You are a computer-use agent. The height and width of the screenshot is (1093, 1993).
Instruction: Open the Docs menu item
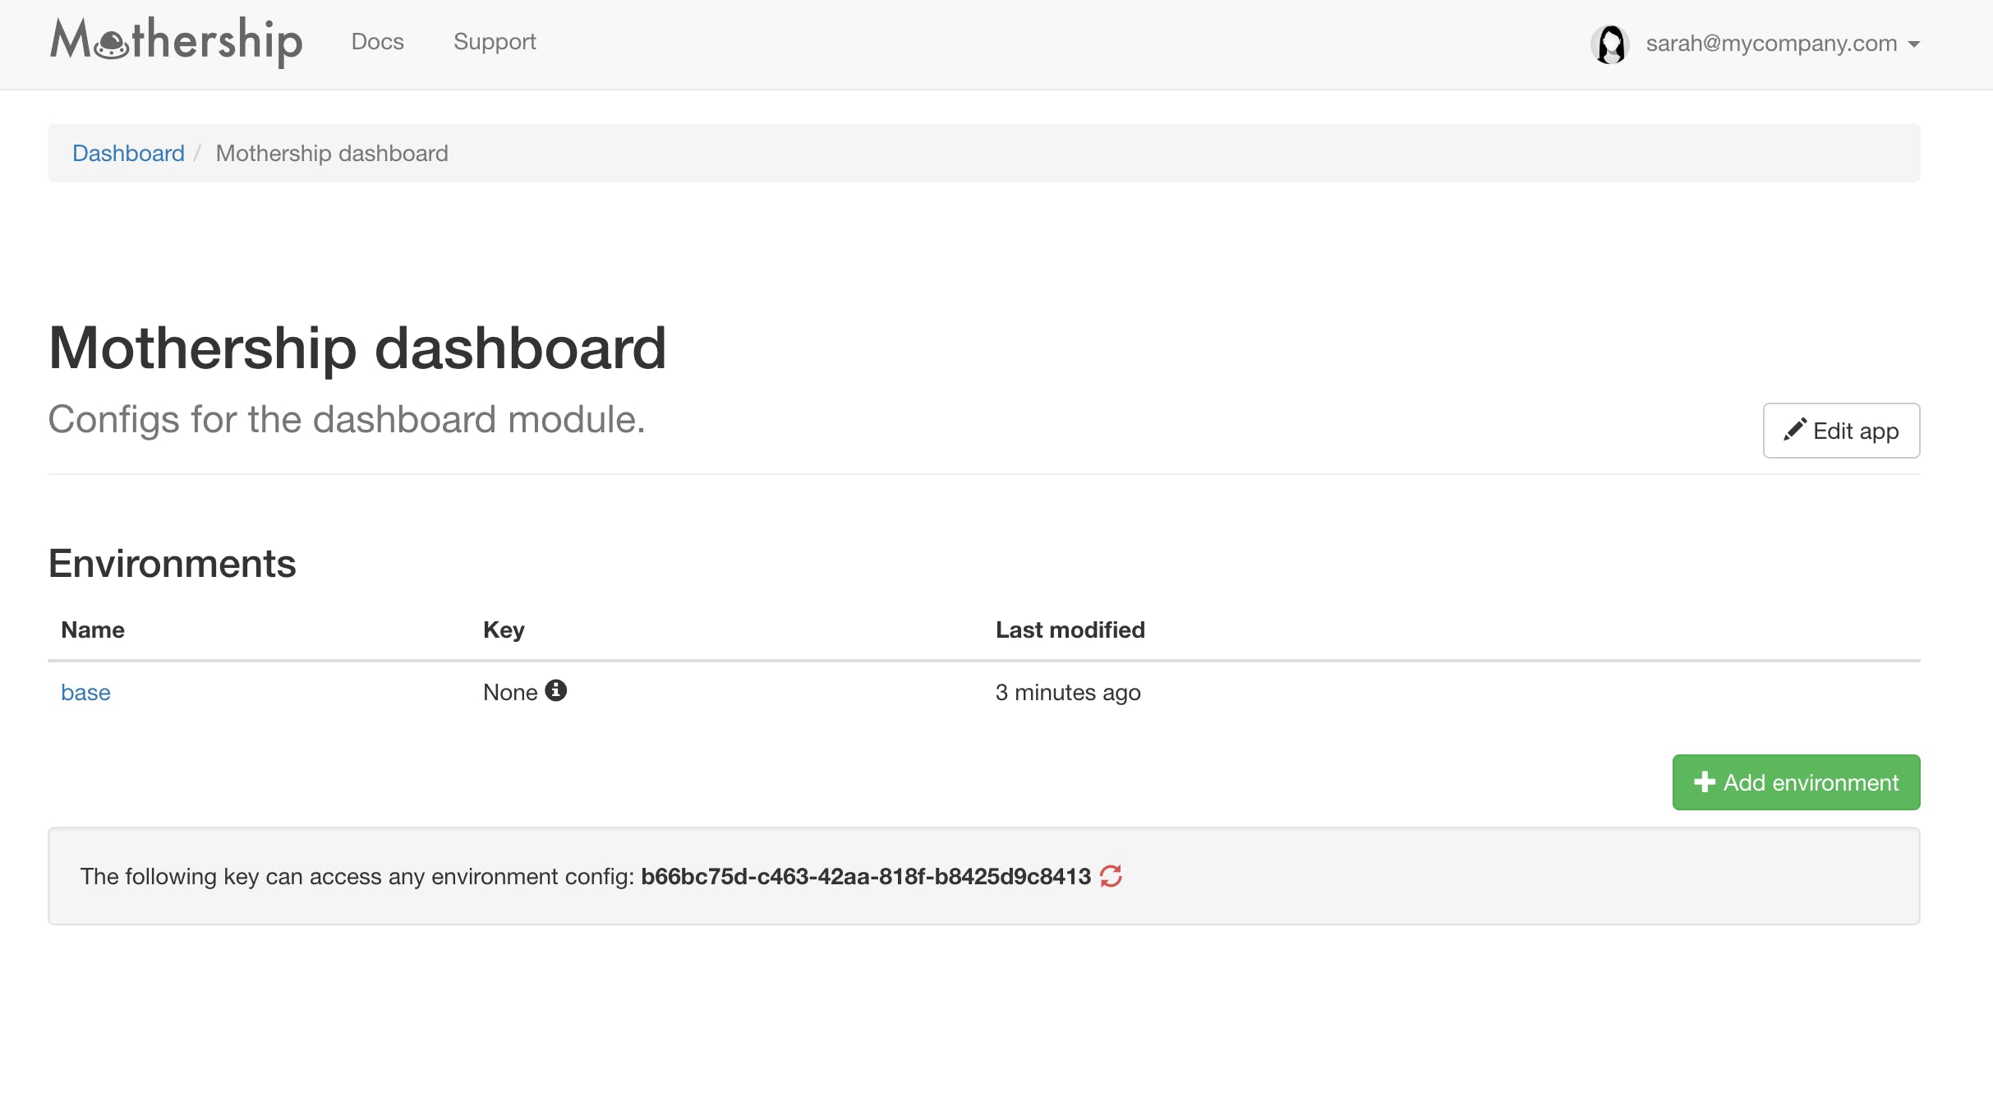[377, 41]
